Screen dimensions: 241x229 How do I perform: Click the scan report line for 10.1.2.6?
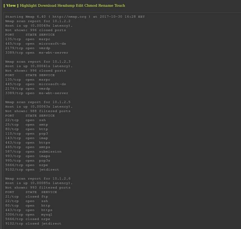click(x=38, y=178)
